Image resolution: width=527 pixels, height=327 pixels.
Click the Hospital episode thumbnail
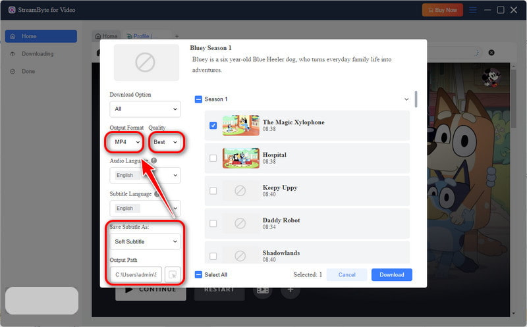click(x=240, y=158)
